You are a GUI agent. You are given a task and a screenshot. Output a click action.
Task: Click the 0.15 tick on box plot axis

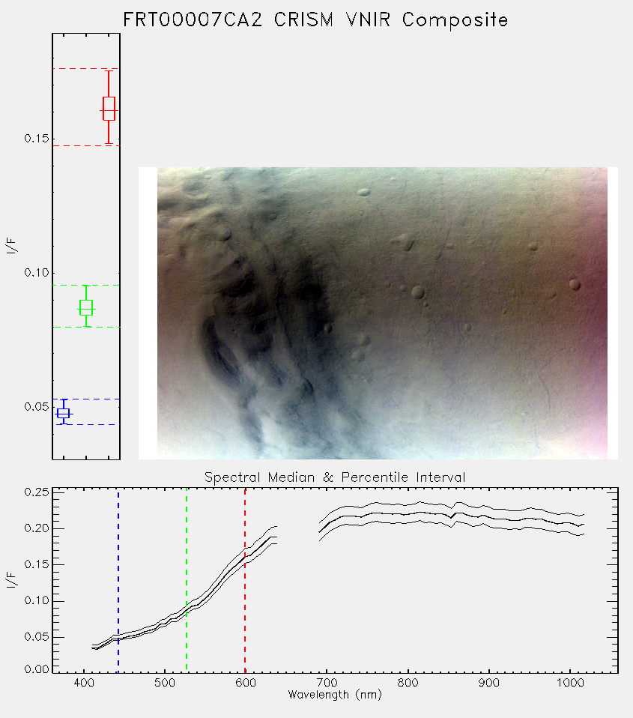(x=37, y=139)
